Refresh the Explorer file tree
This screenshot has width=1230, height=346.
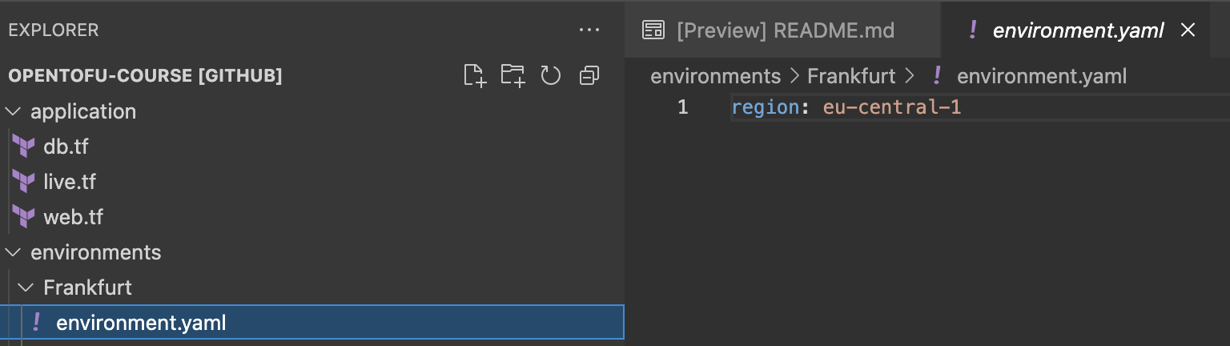[x=551, y=76]
